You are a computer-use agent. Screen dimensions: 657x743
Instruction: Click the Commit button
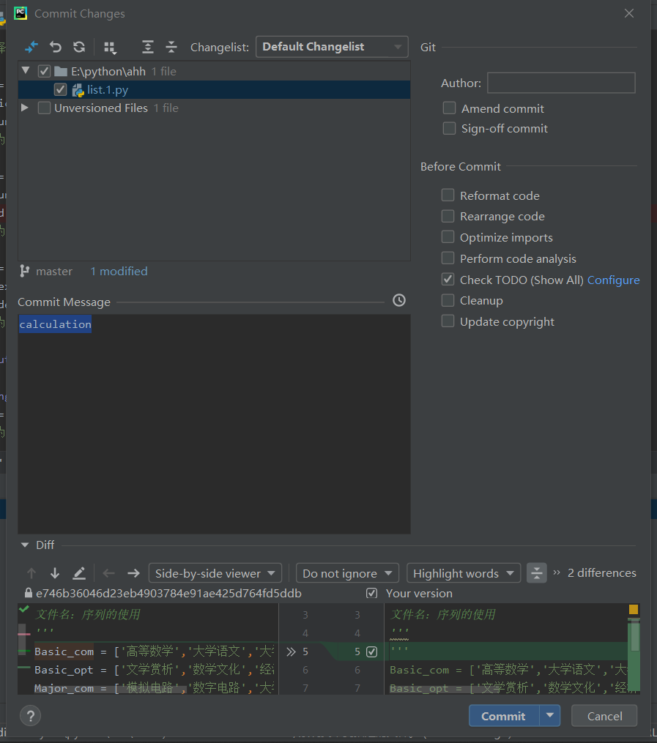(x=504, y=715)
